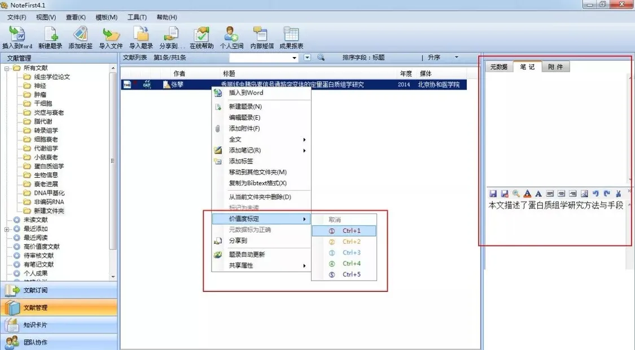This screenshot has height=350, width=635.
Task: Open the 团队协作 navigation section
Action: [x=59, y=342]
